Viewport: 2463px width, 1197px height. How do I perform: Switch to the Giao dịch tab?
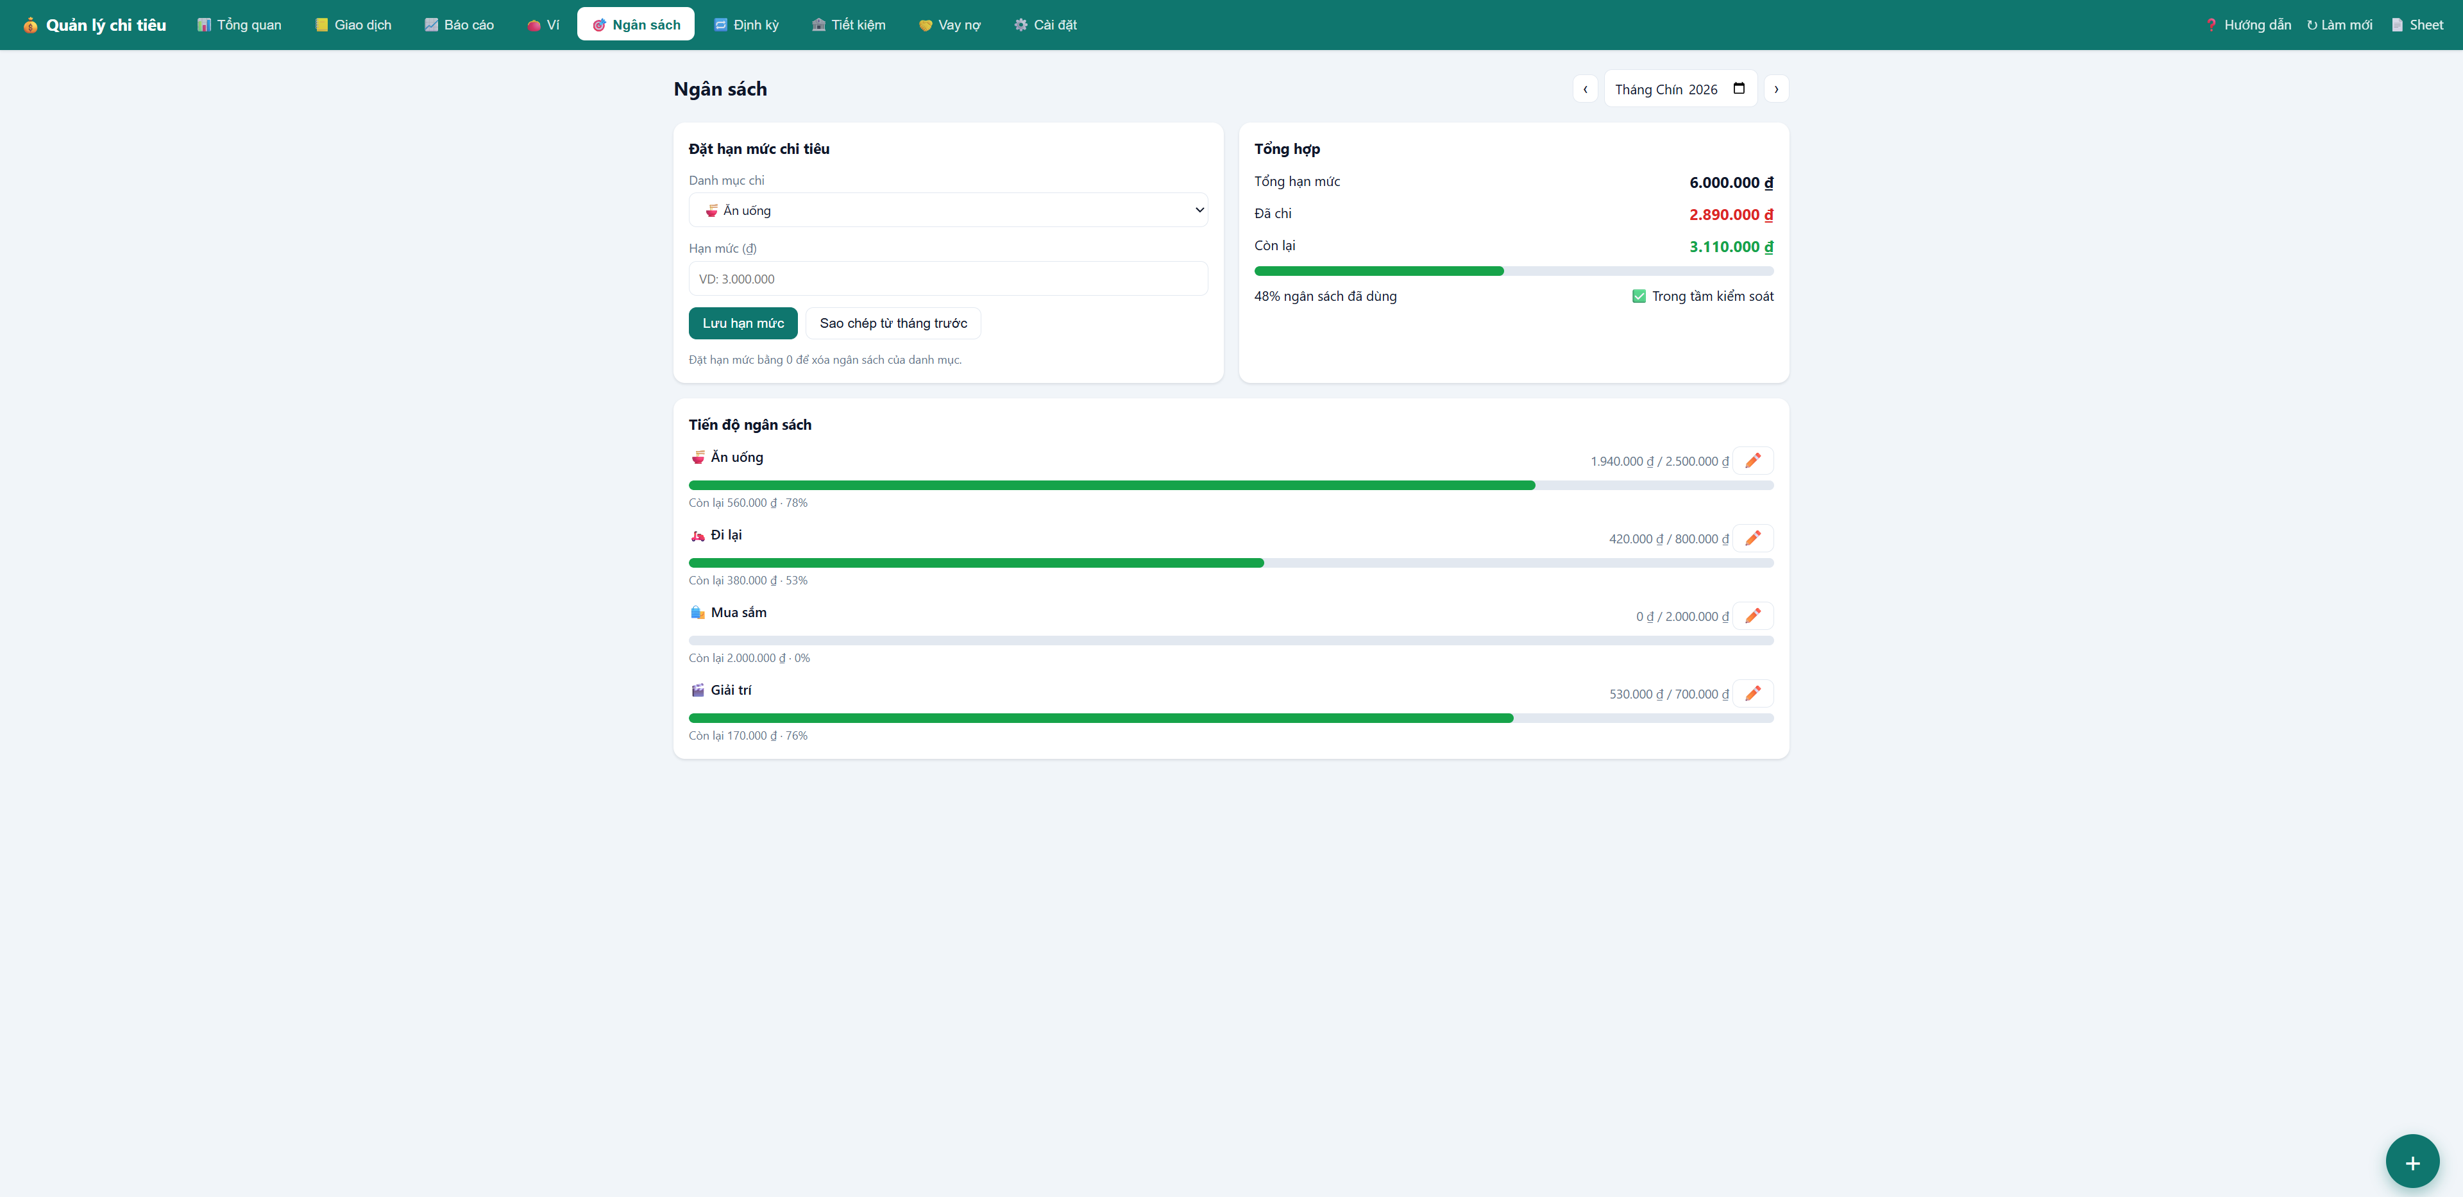click(x=353, y=25)
